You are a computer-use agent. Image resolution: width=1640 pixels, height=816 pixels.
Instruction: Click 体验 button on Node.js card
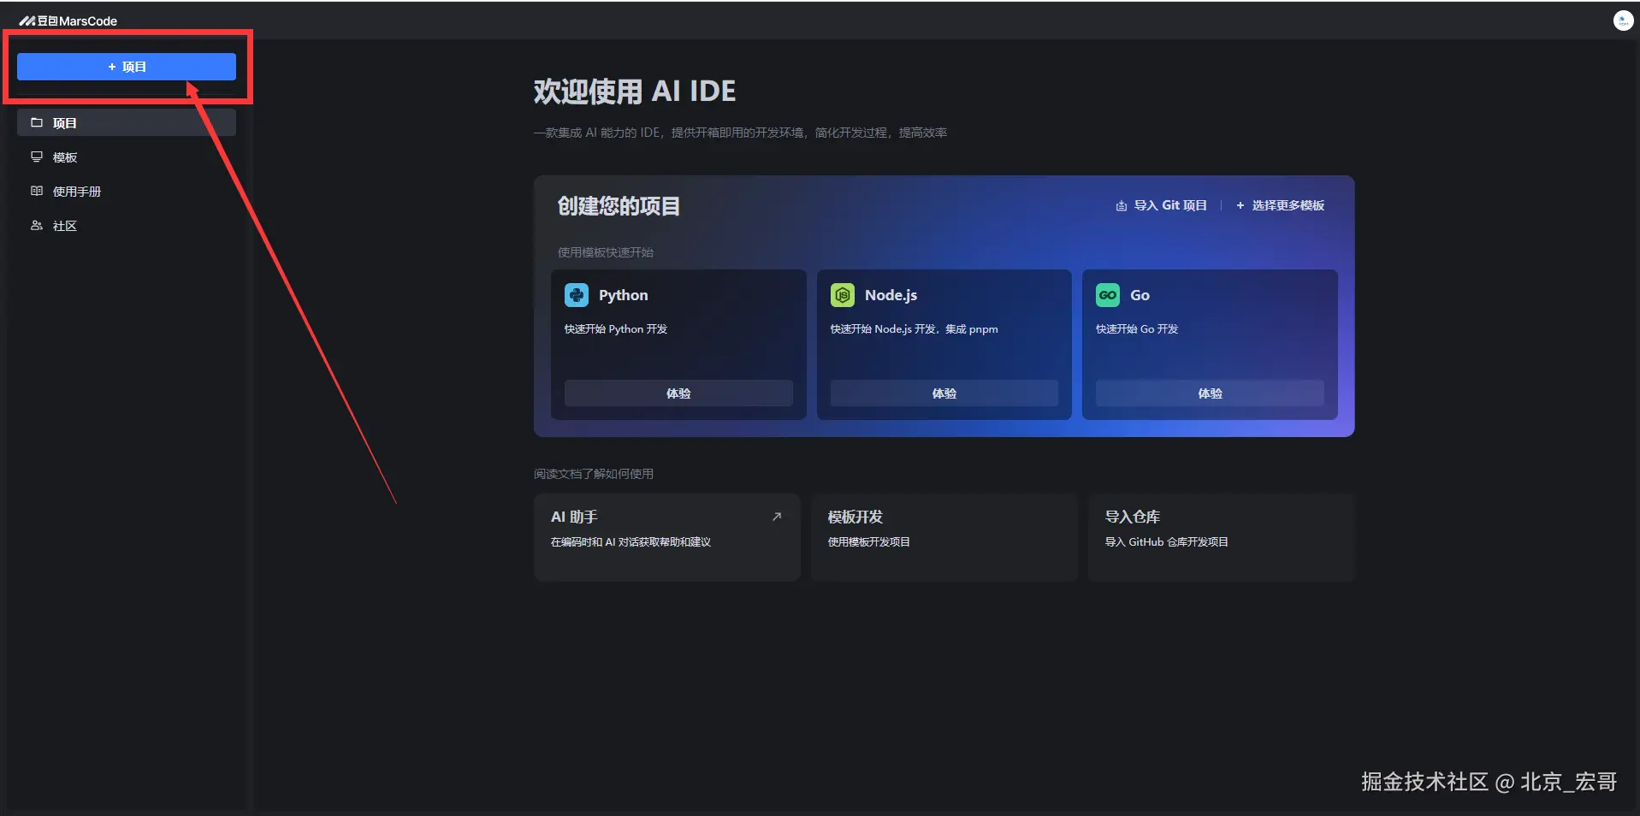tap(944, 393)
